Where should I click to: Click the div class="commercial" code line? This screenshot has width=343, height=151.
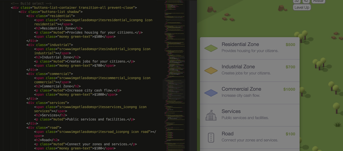pyautogui.click(x=50, y=74)
